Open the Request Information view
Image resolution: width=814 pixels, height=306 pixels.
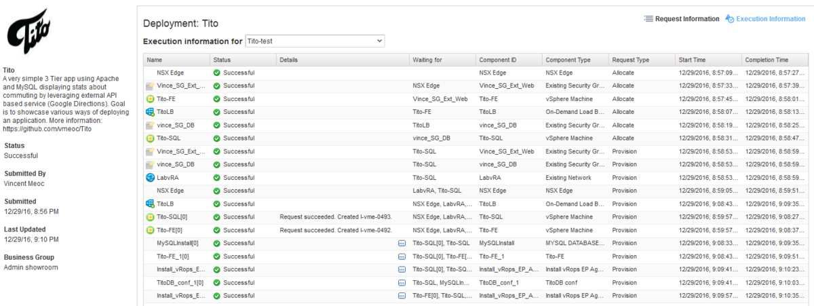coord(686,19)
